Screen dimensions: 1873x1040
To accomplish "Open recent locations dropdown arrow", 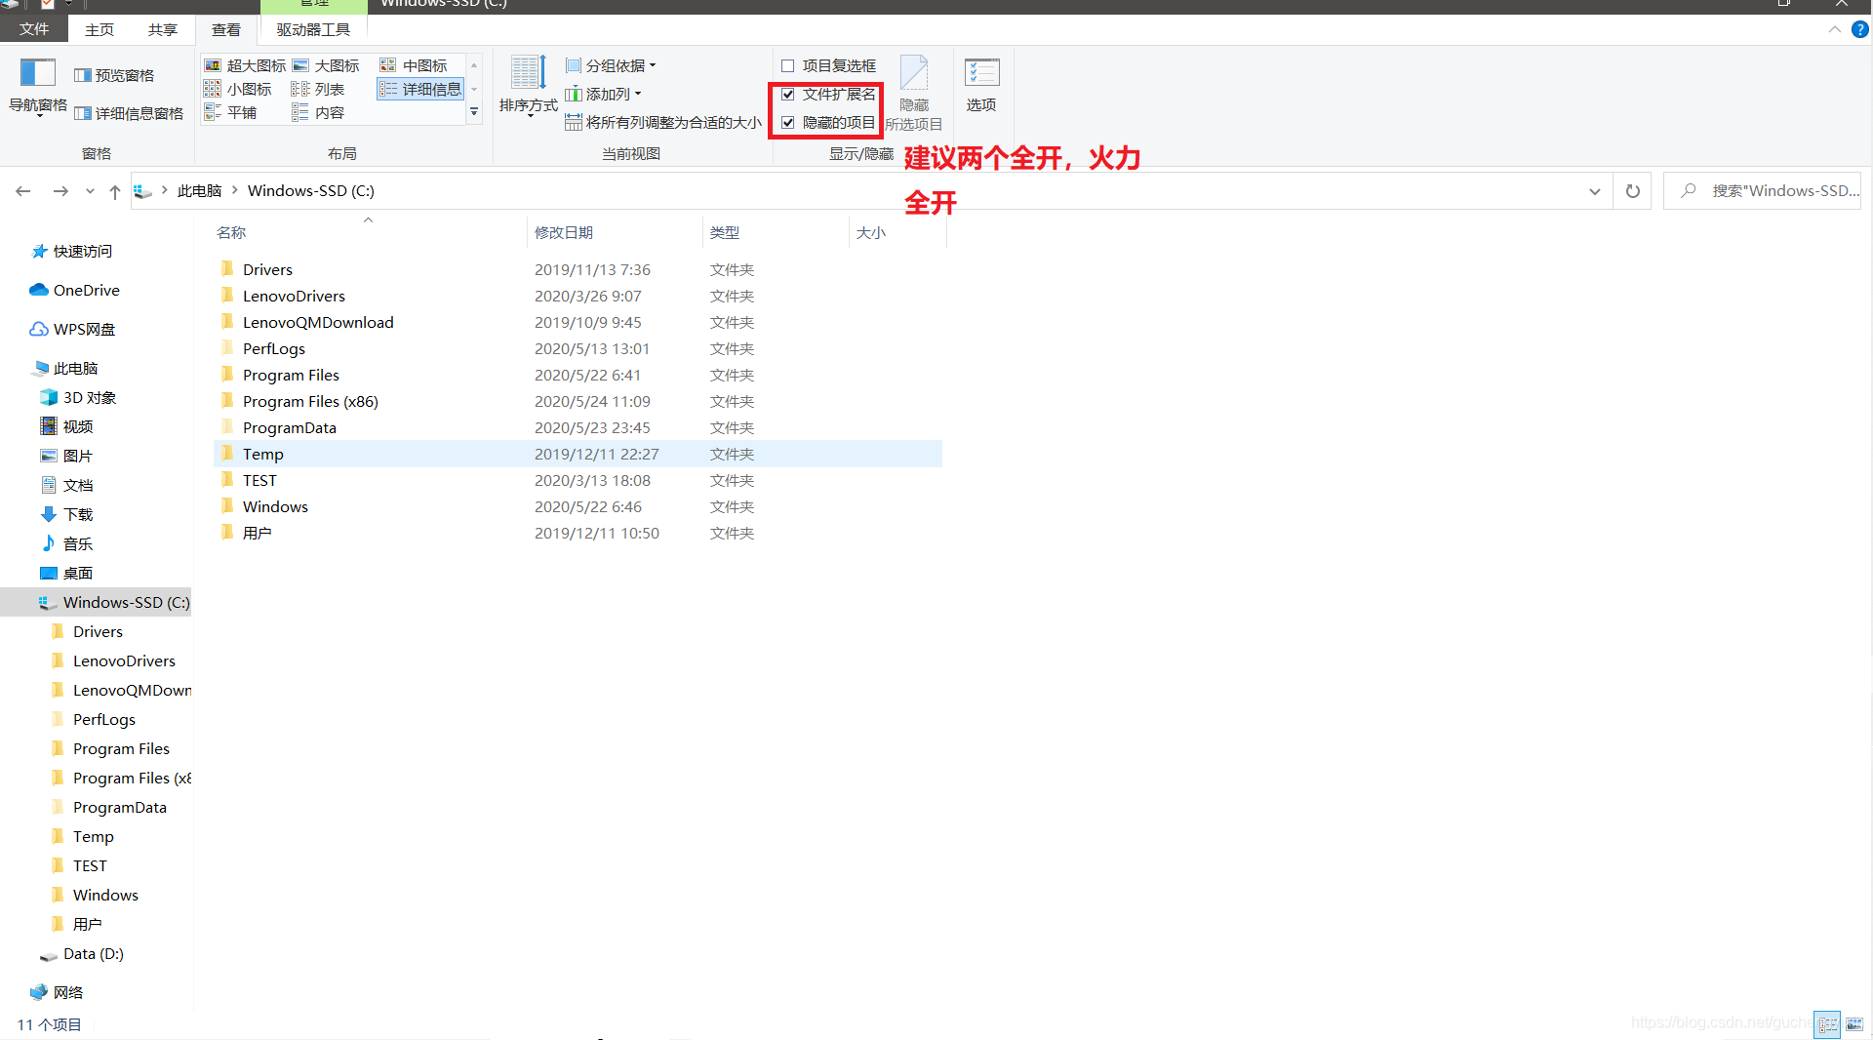I will click(x=90, y=191).
